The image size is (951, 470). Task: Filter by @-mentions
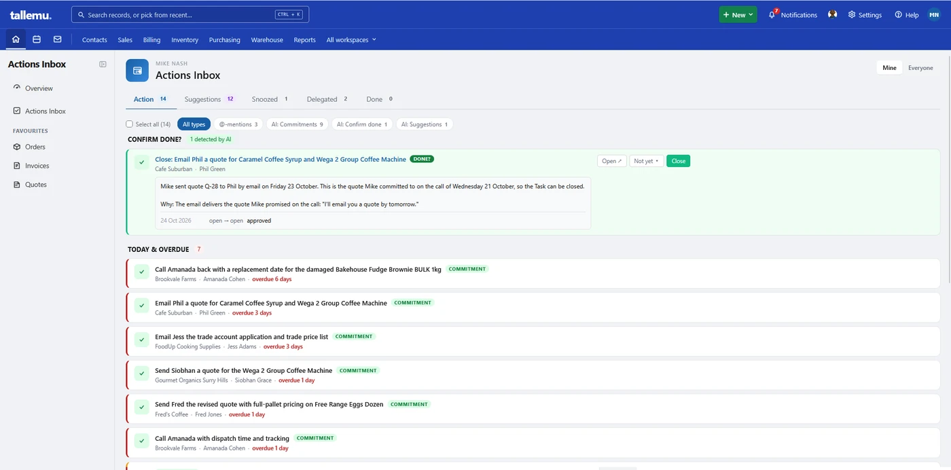(238, 124)
